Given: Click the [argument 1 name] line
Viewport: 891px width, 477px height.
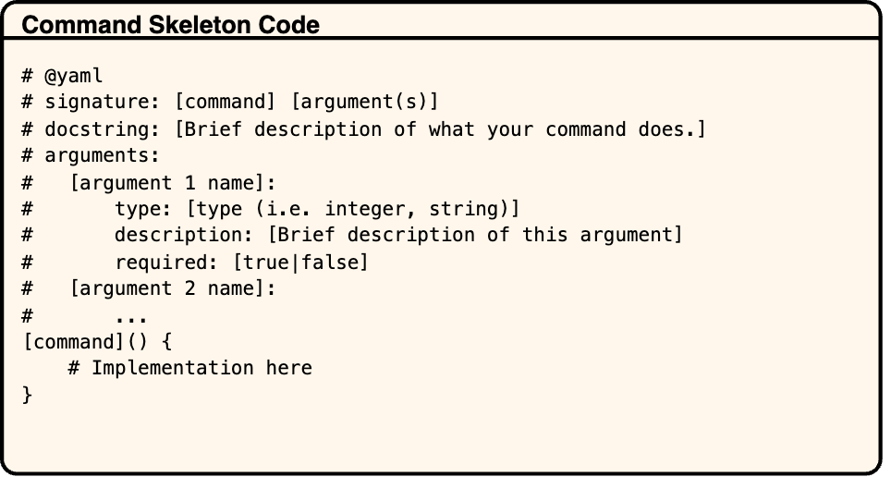Looking at the screenshot, I should pyautogui.click(x=149, y=182).
